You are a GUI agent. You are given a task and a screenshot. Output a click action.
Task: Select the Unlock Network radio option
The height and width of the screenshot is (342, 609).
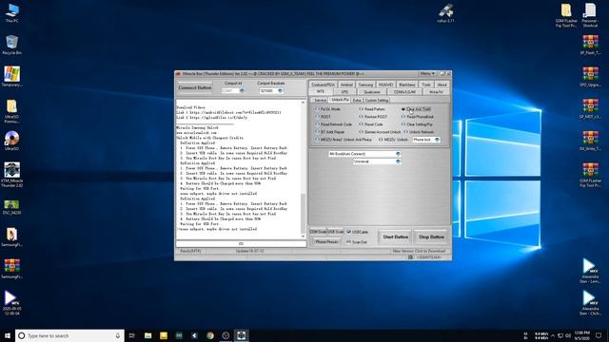(419, 132)
